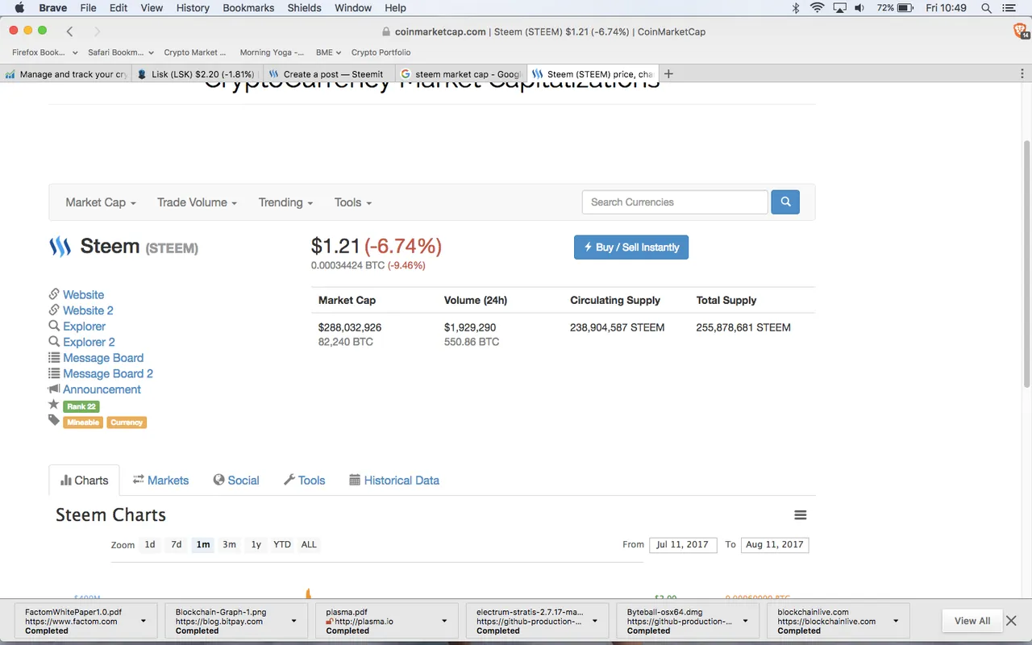Image resolution: width=1032 pixels, height=645 pixels.
Task: Set chart zoom to 7d
Action: (x=177, y=545)
